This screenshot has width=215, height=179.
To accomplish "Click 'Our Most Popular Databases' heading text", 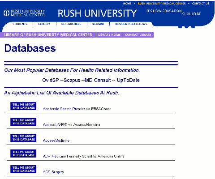I will tap(72, 70).
